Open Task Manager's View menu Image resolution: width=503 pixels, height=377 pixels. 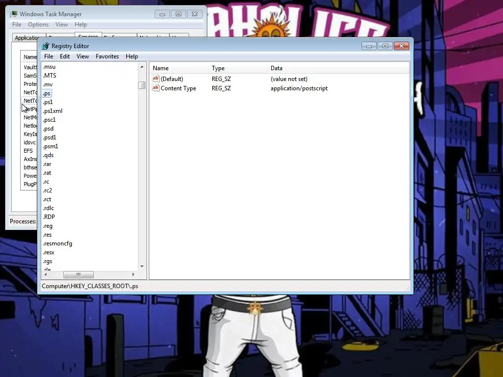pos(61,25)
